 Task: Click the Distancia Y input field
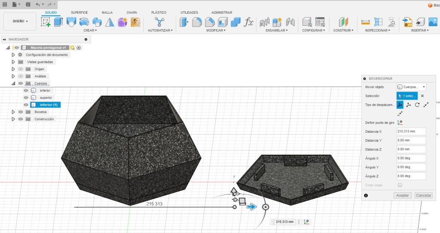(x=411, y=140)
